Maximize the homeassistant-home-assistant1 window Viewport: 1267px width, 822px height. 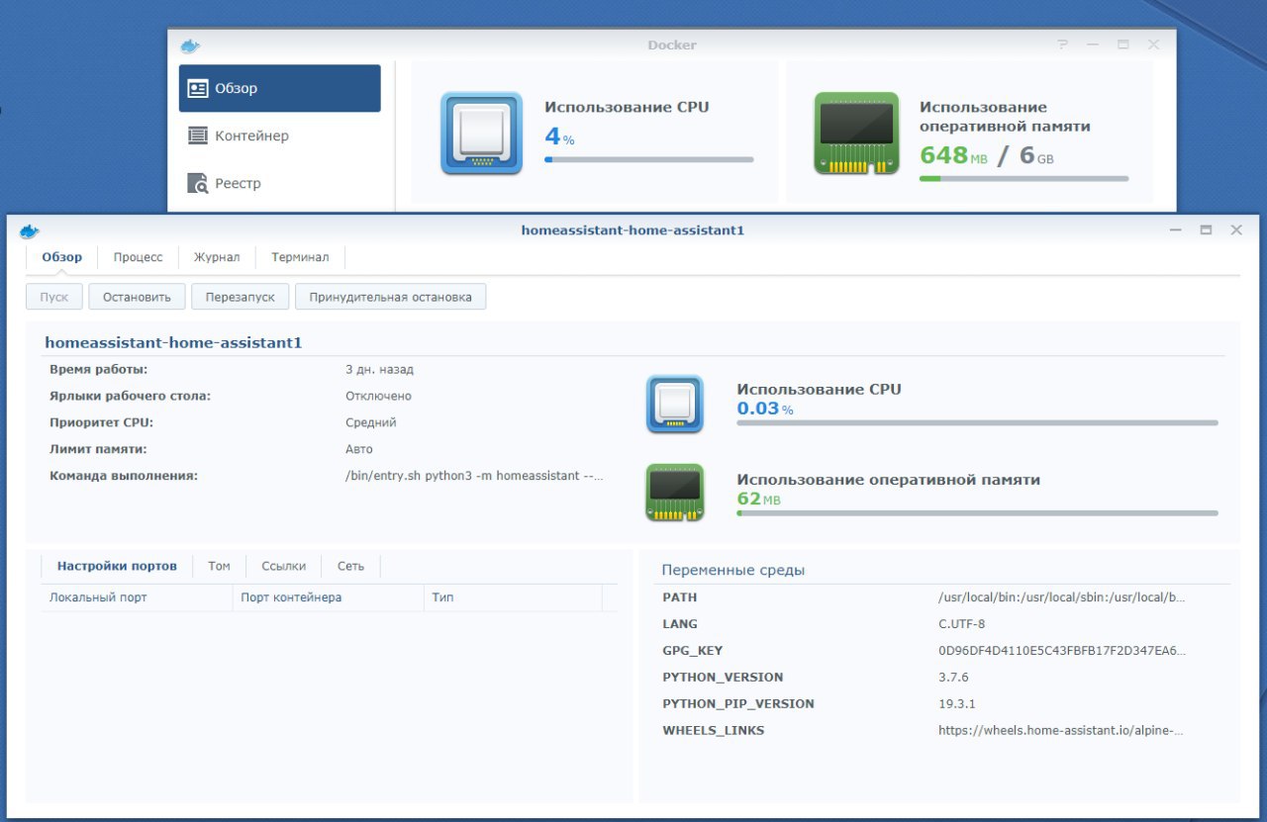[1206, 229]
